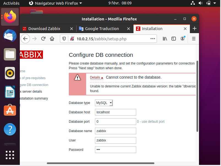Open Firefox account icon
The height and width of the screenshot is (166, 221).
coord(183,39)
